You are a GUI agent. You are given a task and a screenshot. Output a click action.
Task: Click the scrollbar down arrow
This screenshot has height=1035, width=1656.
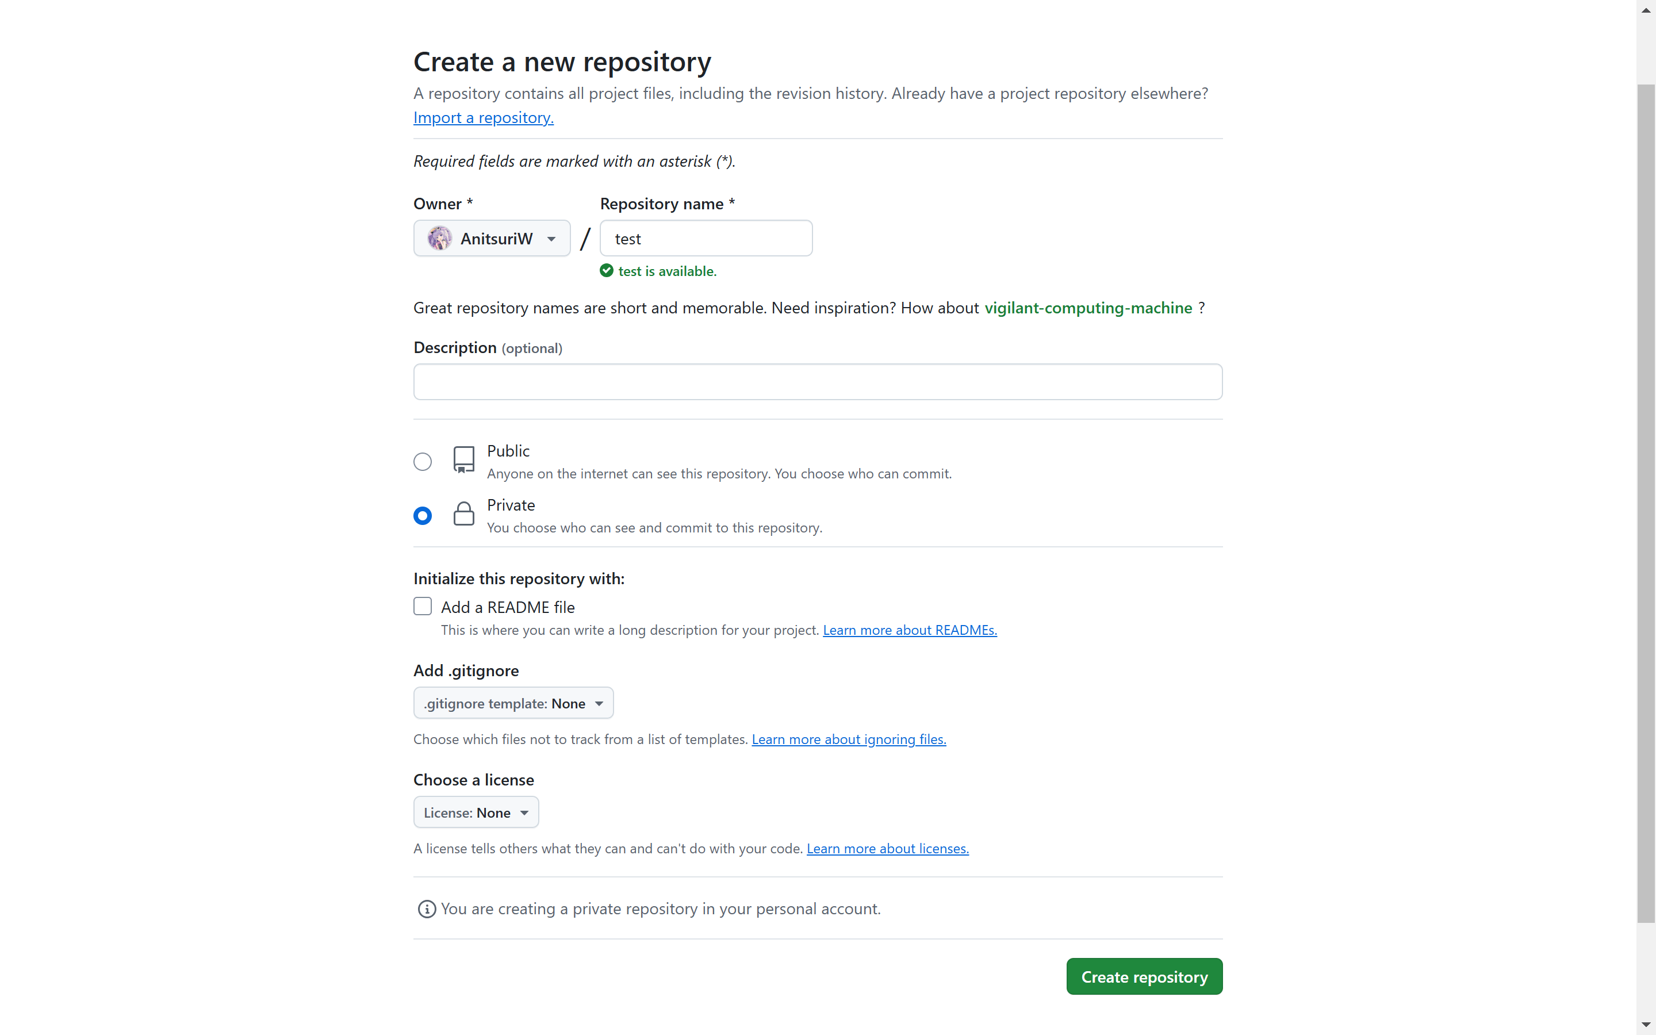pyautogui.click(x=1646, y=1025)
